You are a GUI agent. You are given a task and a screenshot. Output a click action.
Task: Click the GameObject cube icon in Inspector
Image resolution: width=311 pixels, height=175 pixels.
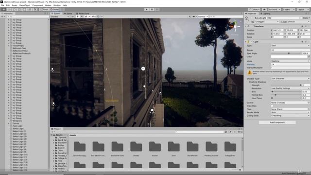pyautogui.click(x=247, y=18)
